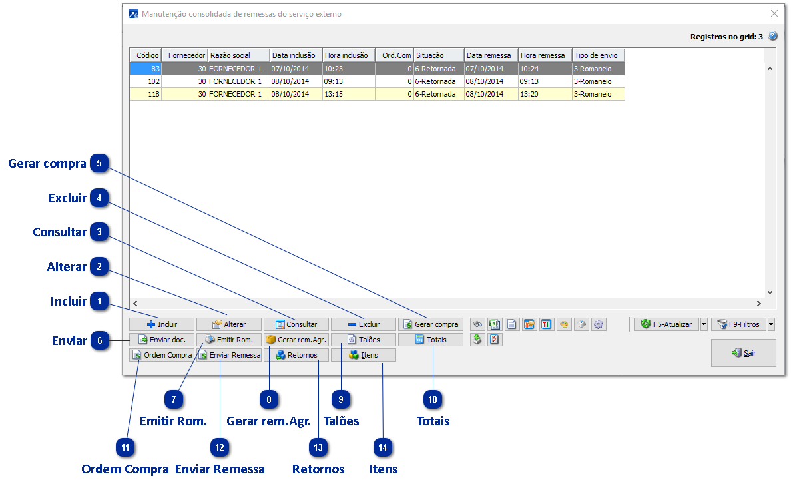Viewport: 791px width, 488px height.
Task: Click the red checklist icon
Action: (495, 340)
